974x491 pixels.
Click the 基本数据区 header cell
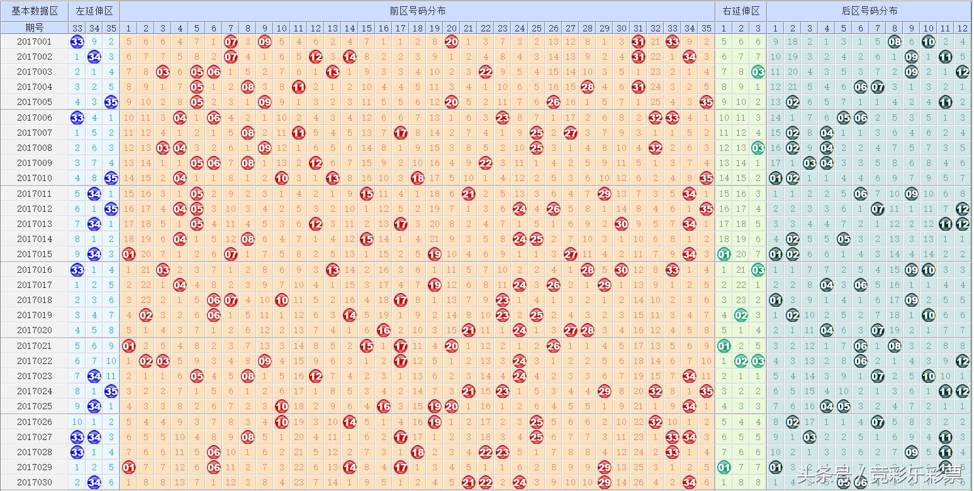click(35, 11)
